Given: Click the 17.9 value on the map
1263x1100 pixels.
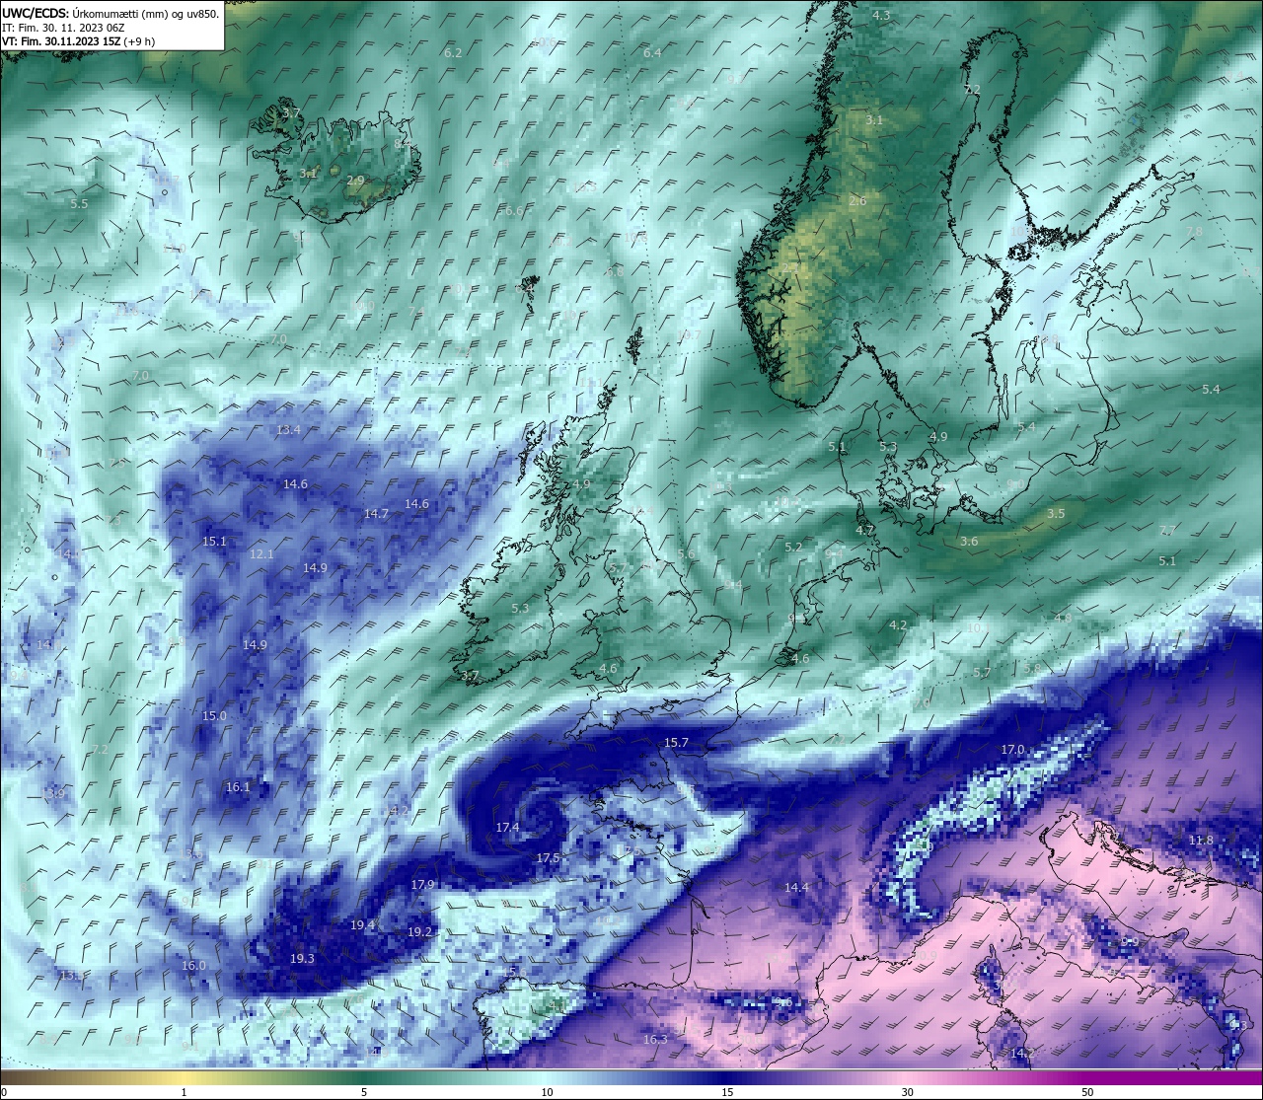Looking at the screenshot, I should [x=422, y=884].
